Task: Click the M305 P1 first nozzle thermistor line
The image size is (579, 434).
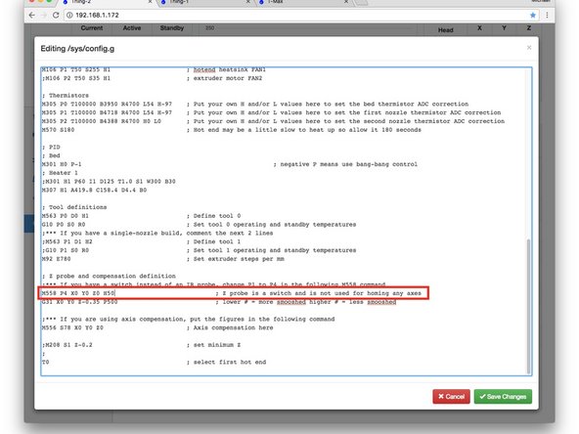Action: tap(272, 112)
